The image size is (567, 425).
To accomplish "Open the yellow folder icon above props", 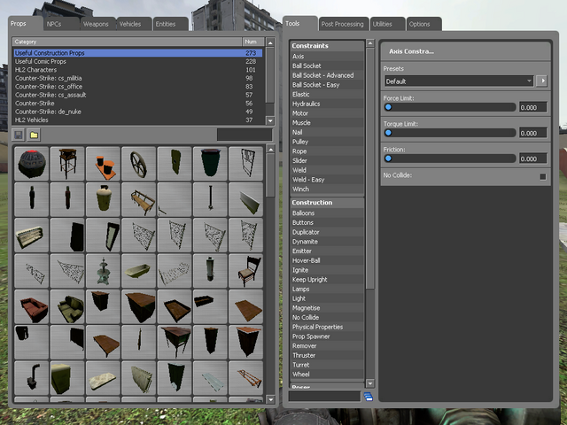I will tap(34, 135).
